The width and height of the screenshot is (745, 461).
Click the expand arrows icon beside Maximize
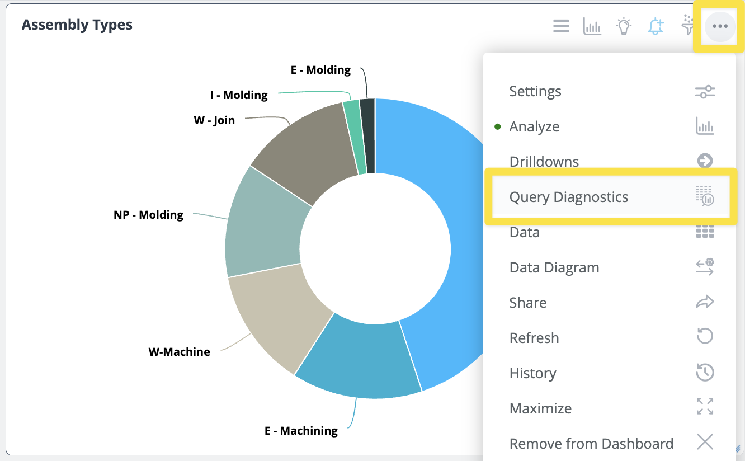(705, 407)
